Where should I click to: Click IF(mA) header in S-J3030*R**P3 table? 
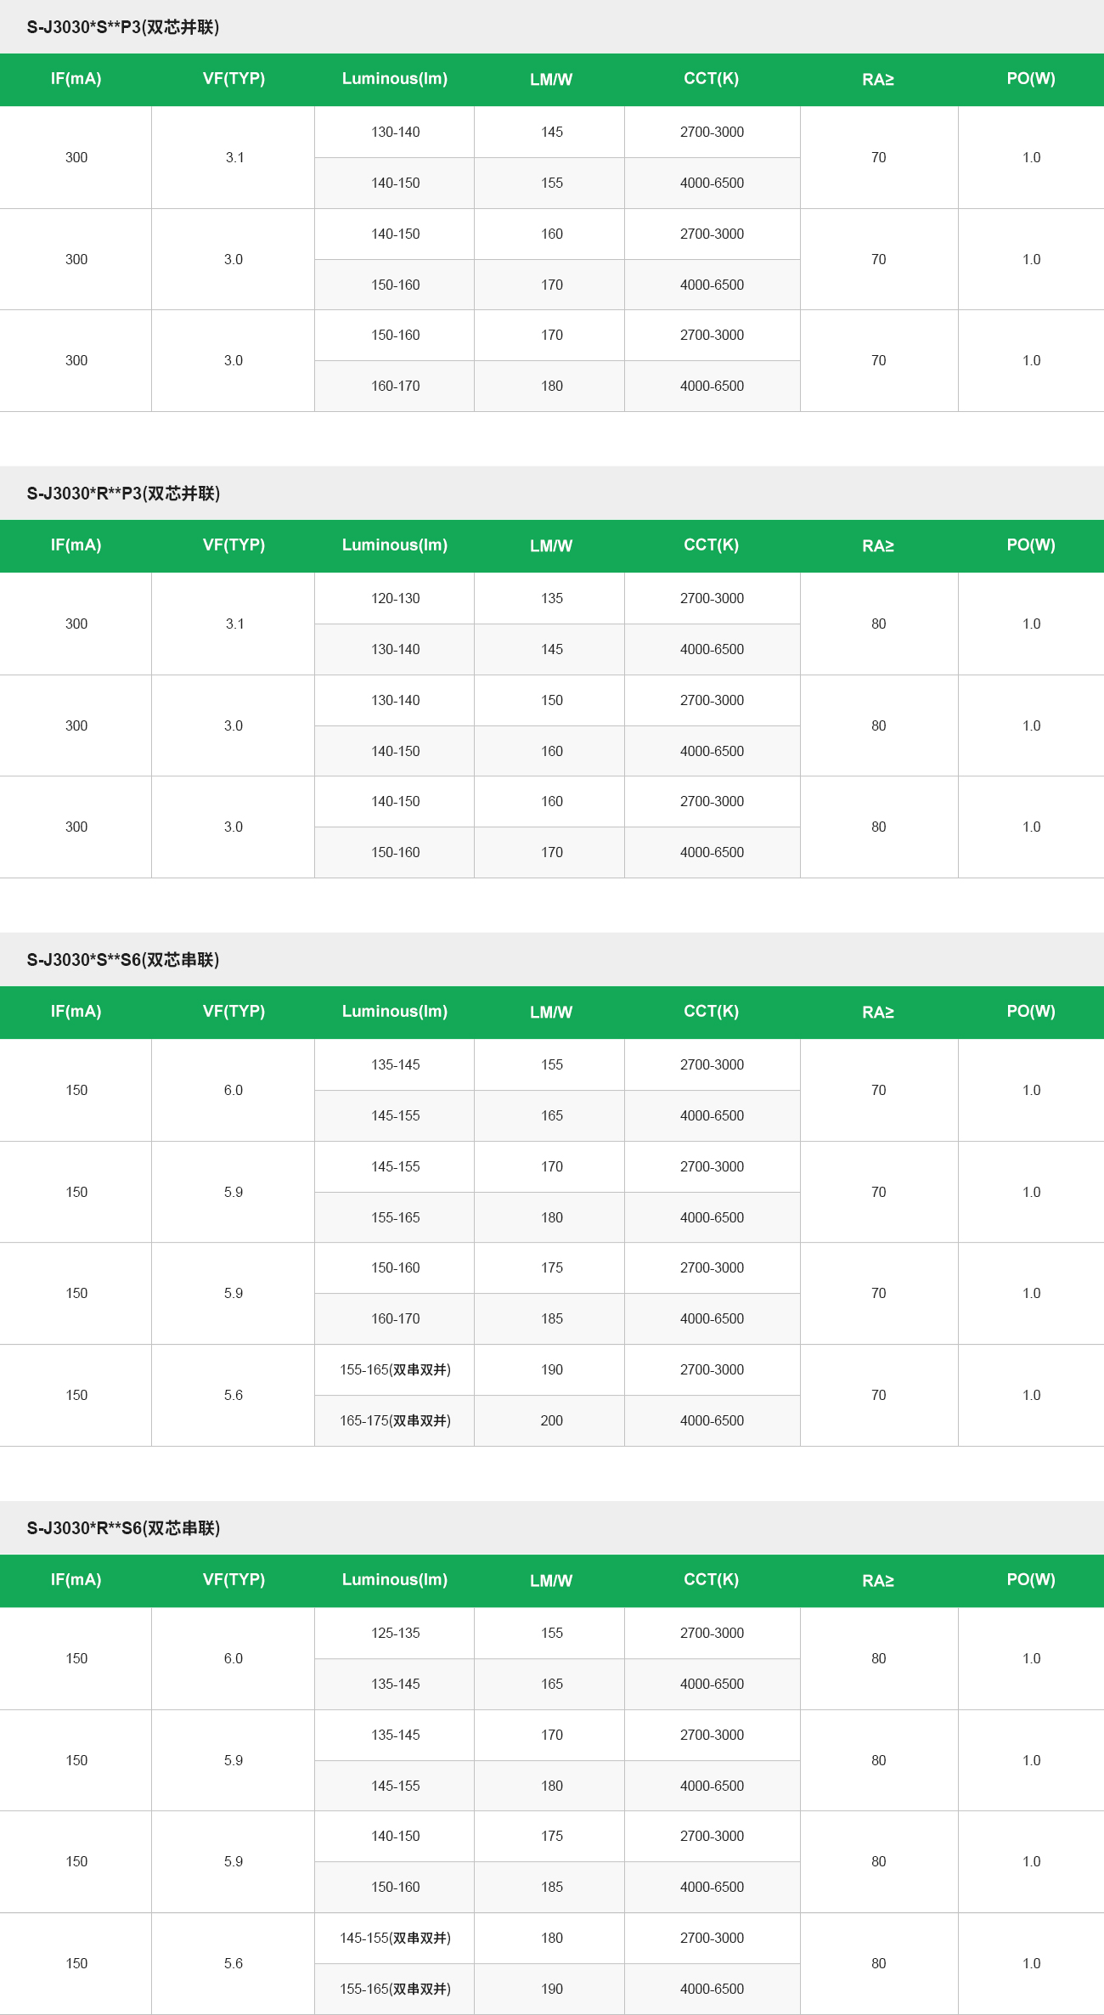pos(76,545)
